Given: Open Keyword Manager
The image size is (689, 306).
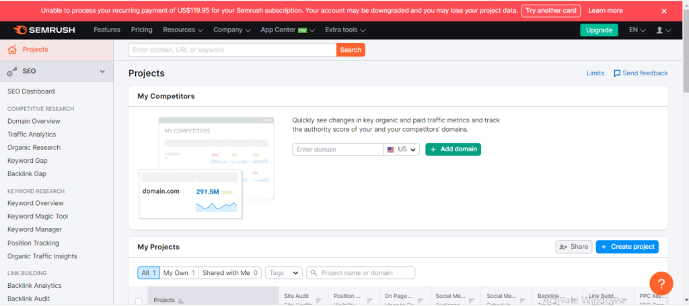Looking at the screenshot, I should (x=35, y=229).
